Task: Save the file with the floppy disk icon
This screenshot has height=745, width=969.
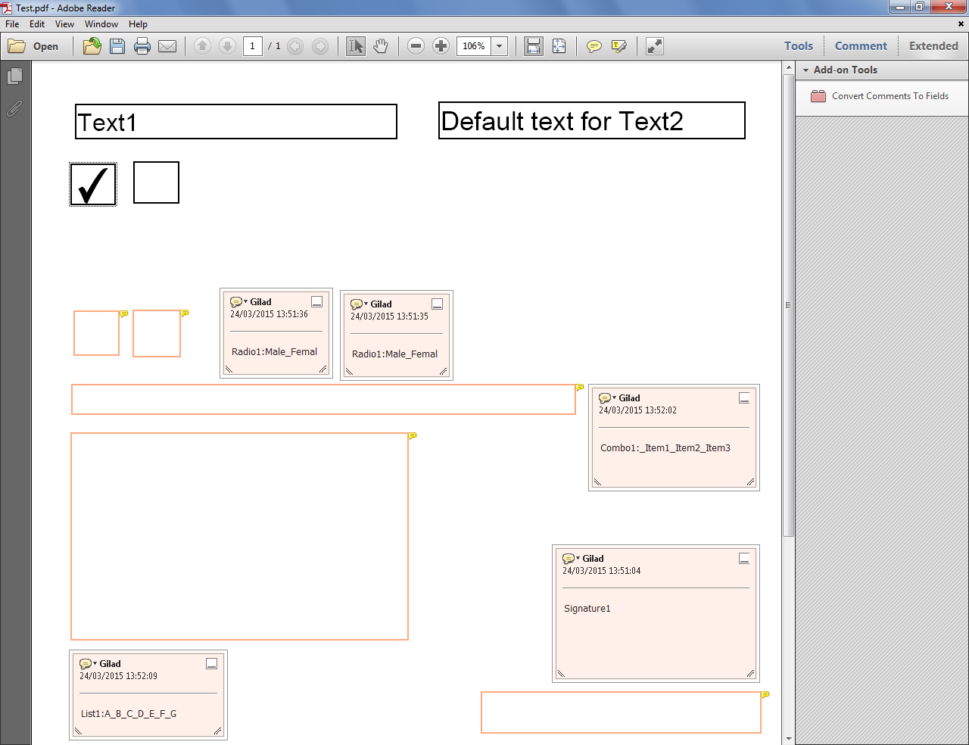Action: tap(117, 46)
